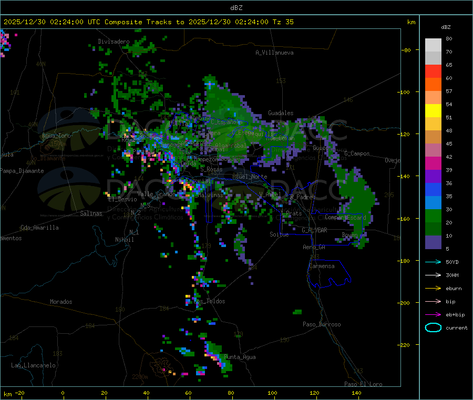Click the 'dBZ' title at top
Screen dimensions: 473x400
[x=236, y=8]
